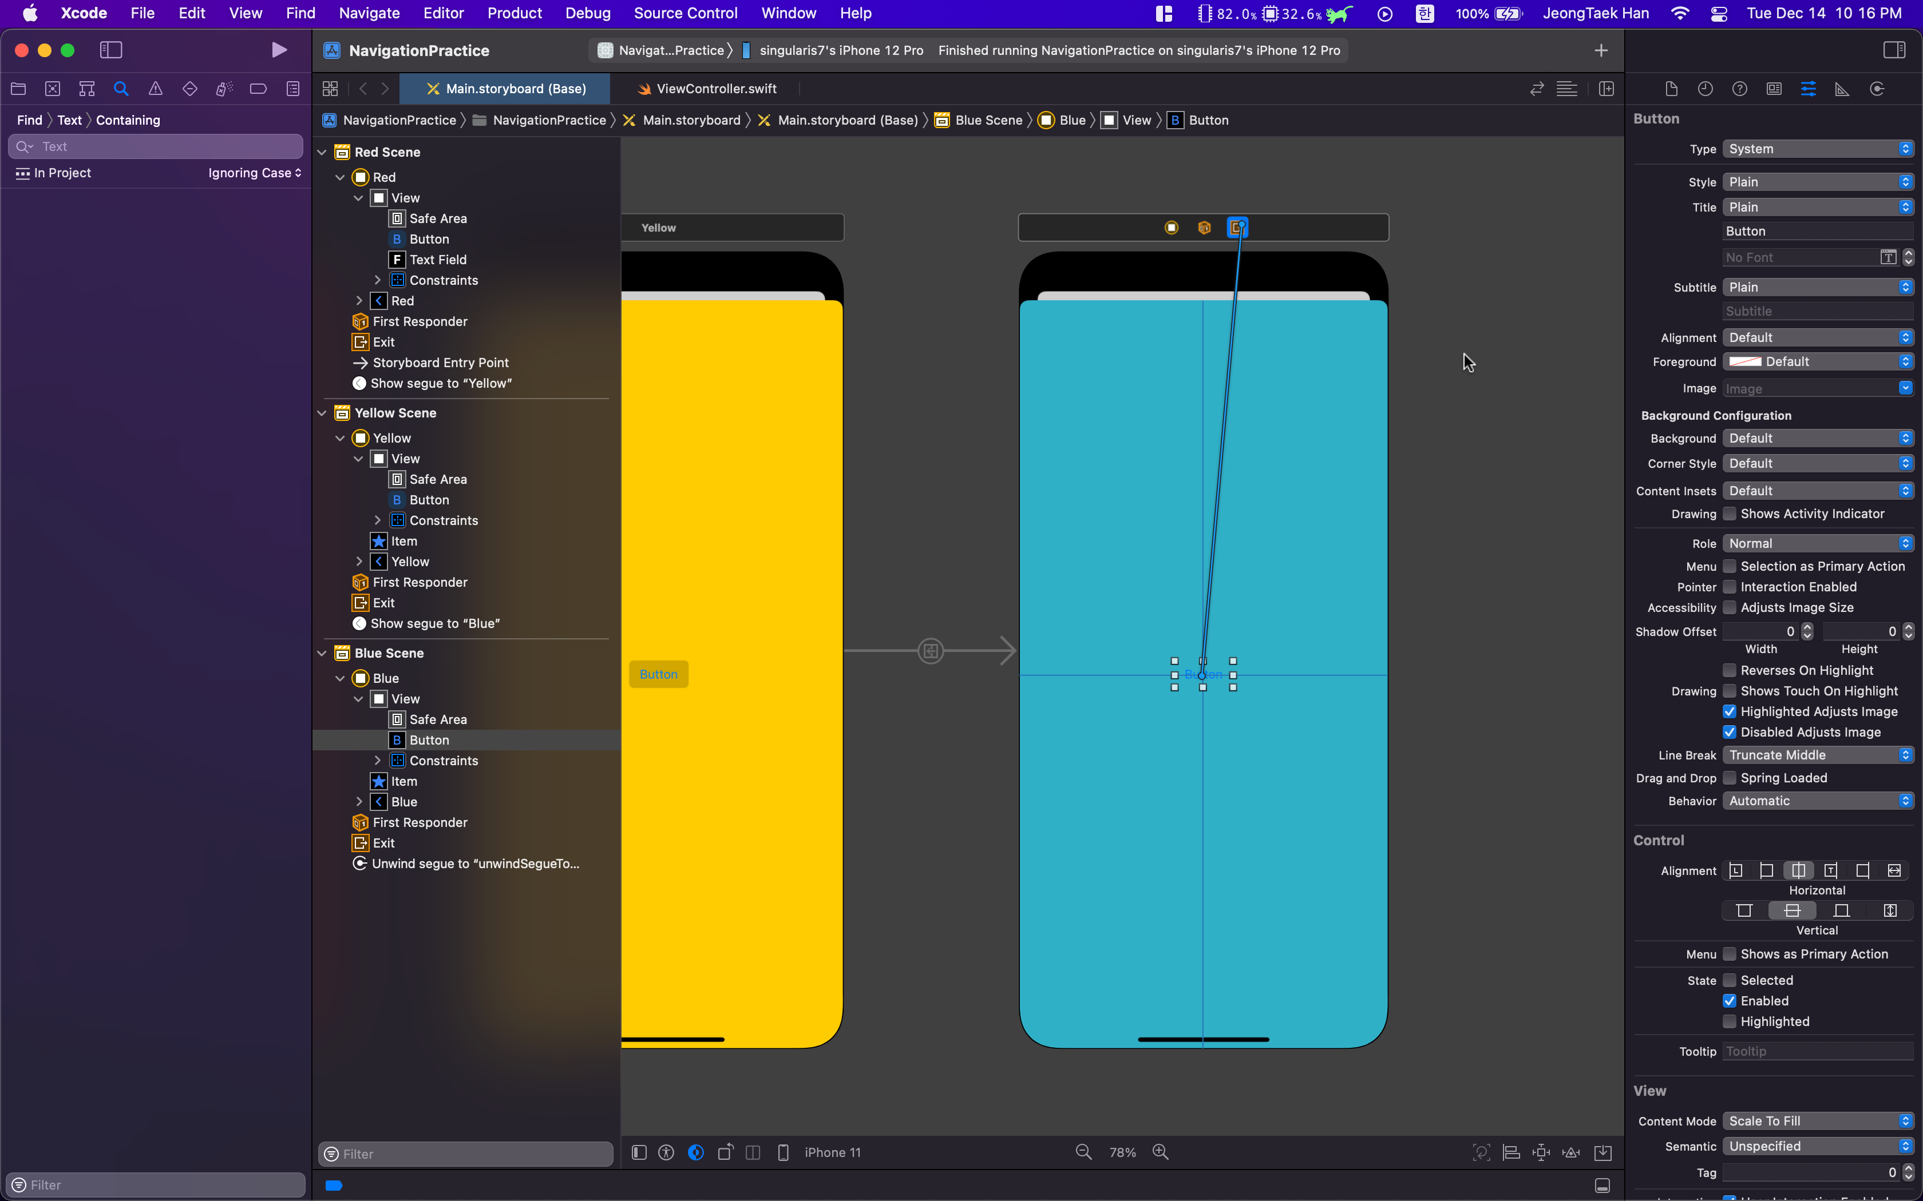Open the Issue navigator warning icon
The width and height of the screenshot is (1923, 1201).
(156, 89)
